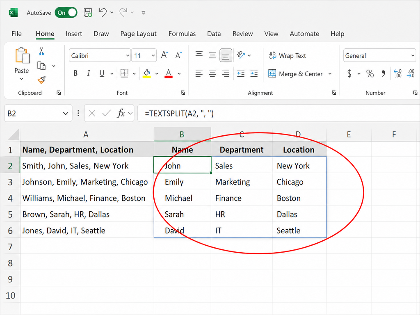Open the Formulas tab
Screen dimensions: 420x315
coord(182,34)
